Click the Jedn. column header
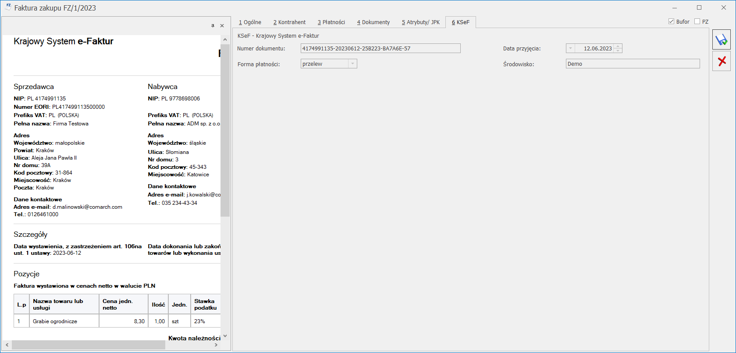This screenshot has width=736, height=353. (179, 304)
